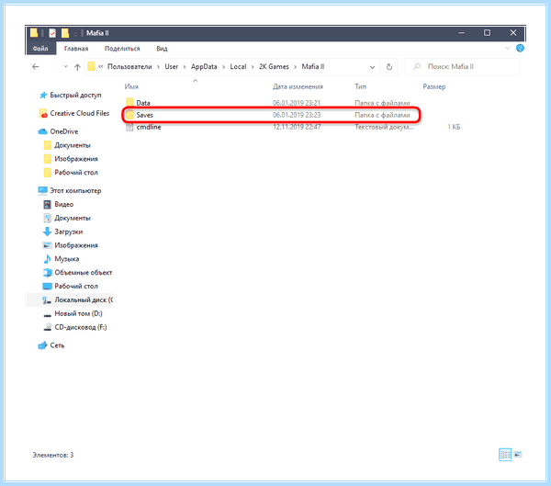Select Сеть in navigation pane
The width and height of the screenshot is (551, 486).
click(57, 345)
